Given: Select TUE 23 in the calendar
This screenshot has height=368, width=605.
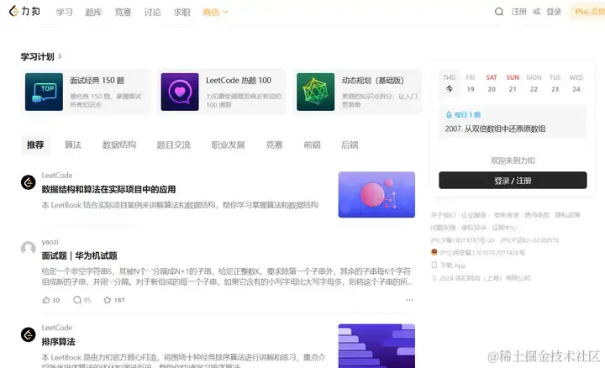Looking at the screenshot, I should pos(555,83).
